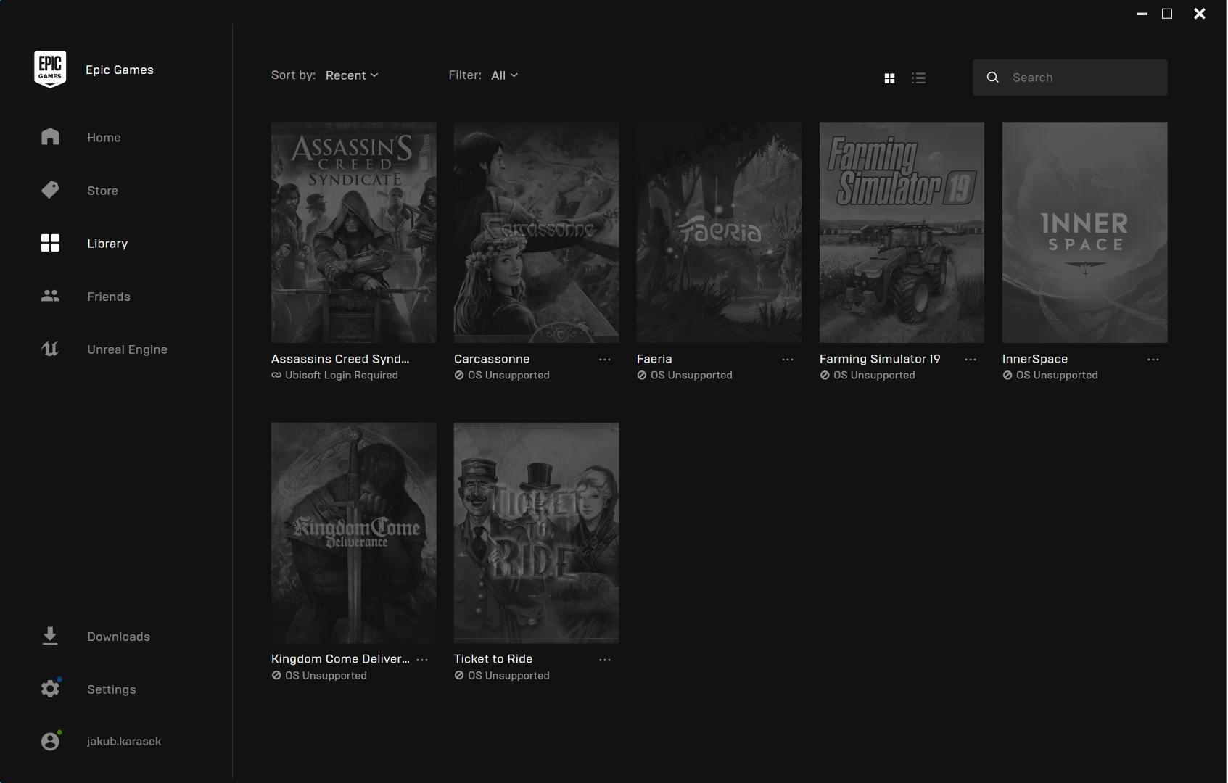This screenshot has width=1228, height=783.
Task: Switch to list view layout
Action: [x=918, y=78]
